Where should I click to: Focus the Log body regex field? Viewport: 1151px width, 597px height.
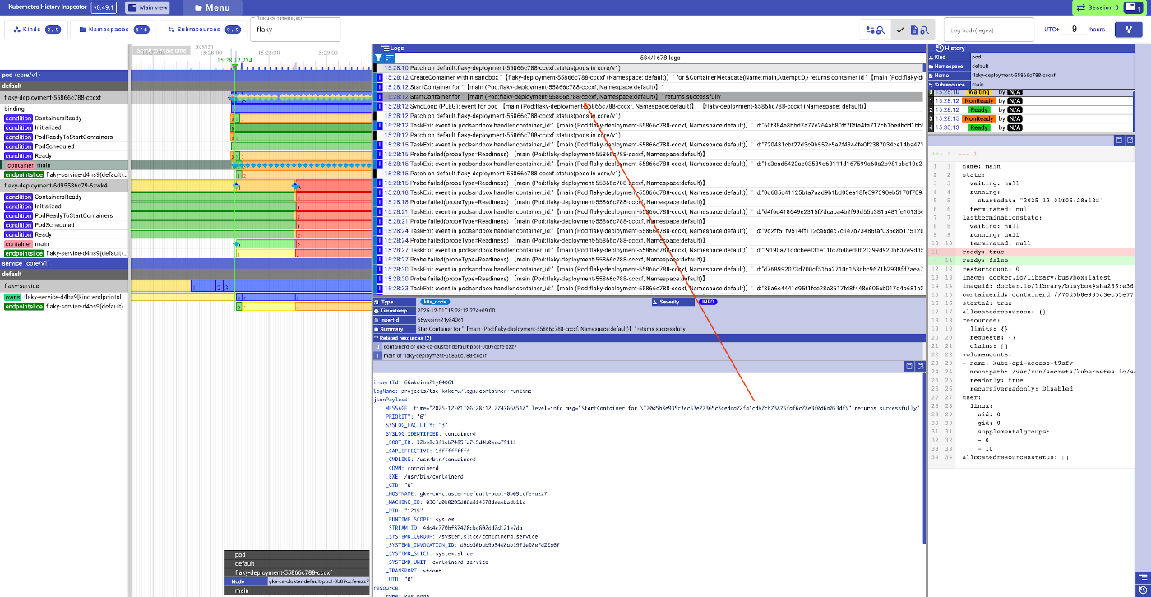pyautogui.click(x=989, y=30)
